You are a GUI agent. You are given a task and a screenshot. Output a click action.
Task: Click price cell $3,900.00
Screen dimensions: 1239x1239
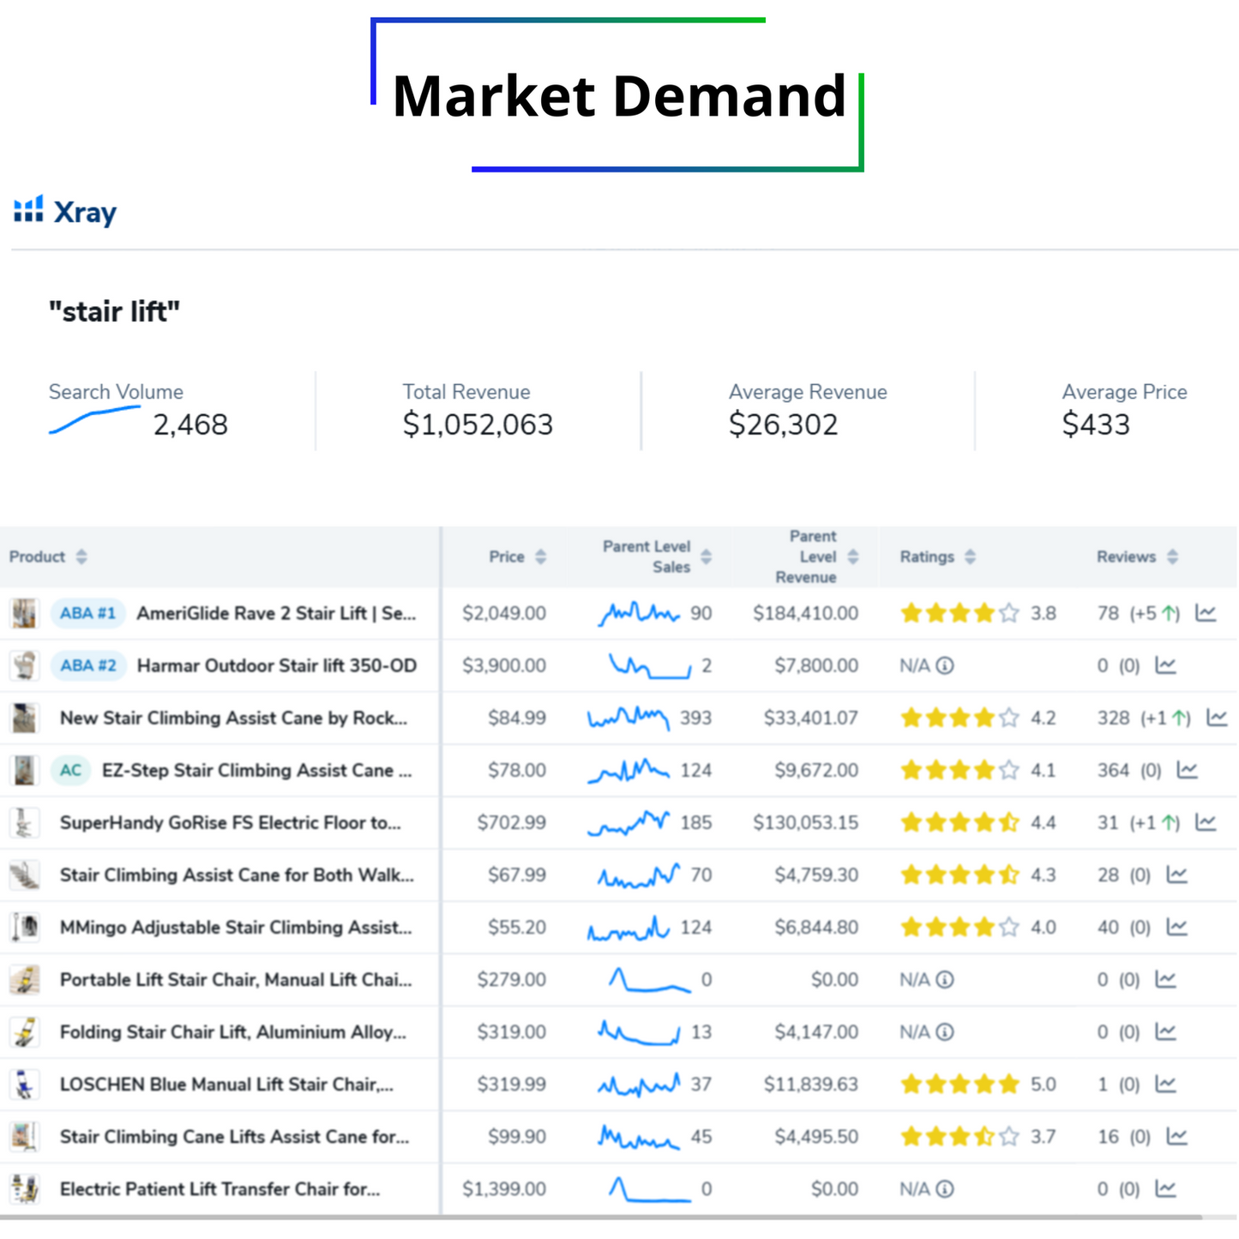pos(504,665)
